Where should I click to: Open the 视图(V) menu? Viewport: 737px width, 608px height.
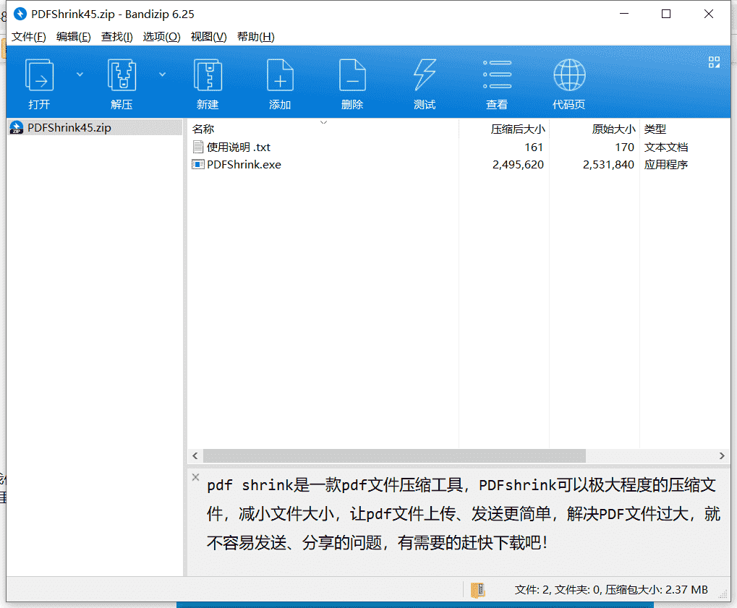[209, 37]
